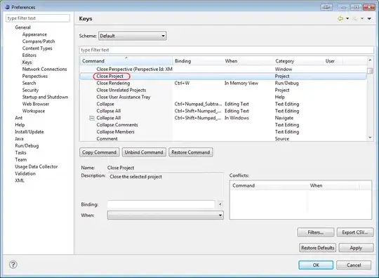Focus the preferences tree filter text box
Image resolution: width=379 pixels, height=278 pixels.
point(38,18)
